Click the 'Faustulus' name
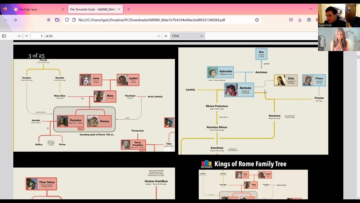The height and width of the screenshot is (203, 360). (130, 96)
